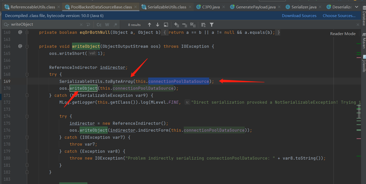Collapse try block at line 168
The width and height of the screenshot is (366, 184).
point(27,74)
